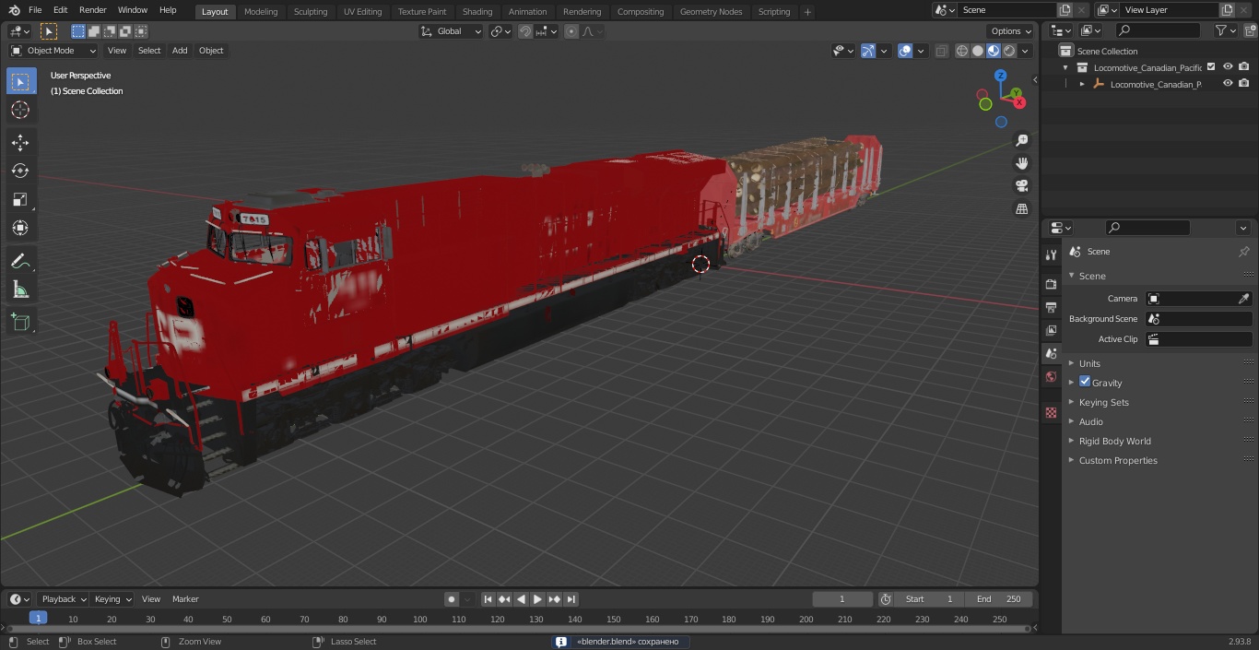
Task: Open the Render properties tab
Action: coord(1051,284)
